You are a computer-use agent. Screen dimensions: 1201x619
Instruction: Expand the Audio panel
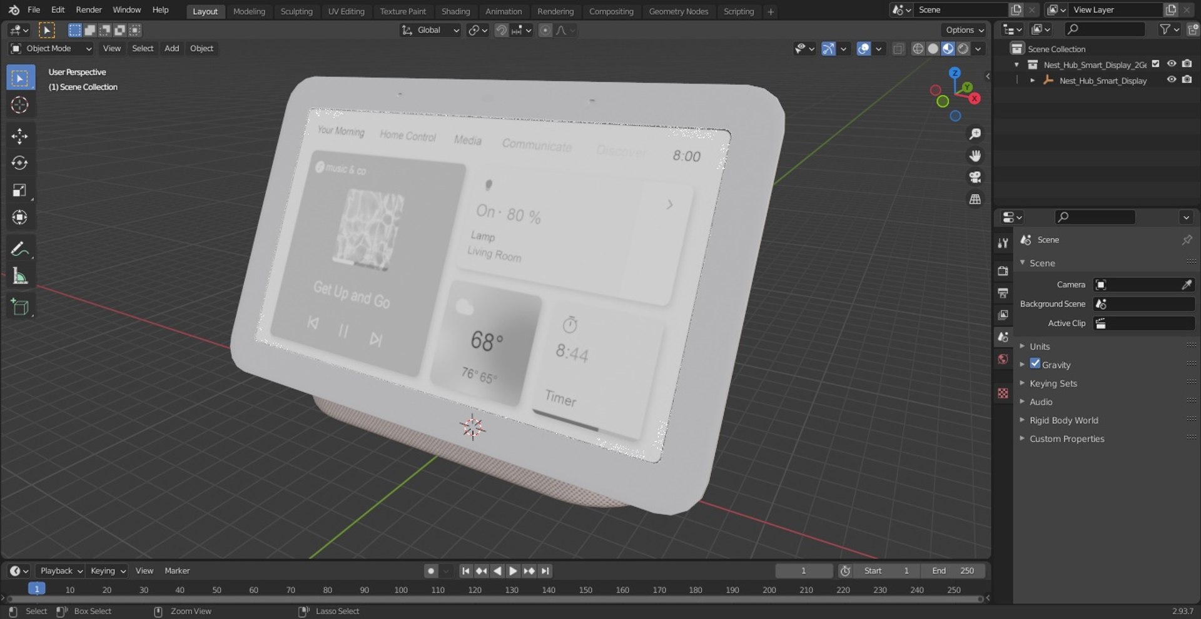click(1041, 402)
